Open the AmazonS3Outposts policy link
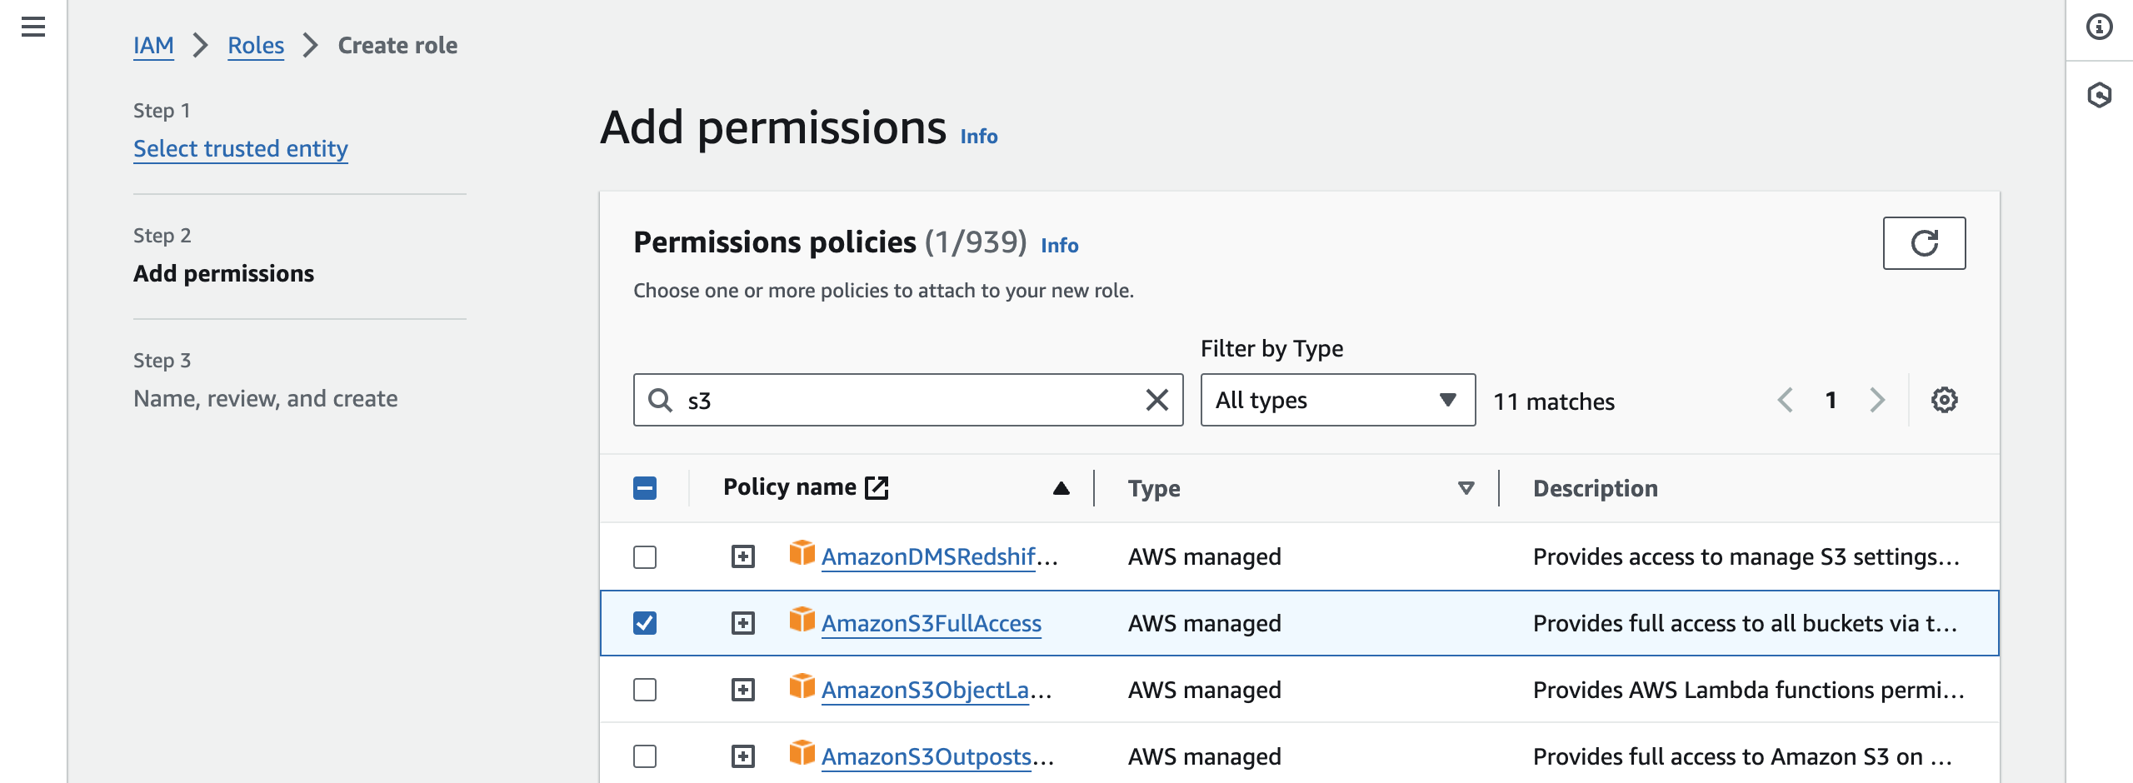This screenshot has width=2133, height=783. [927, 756]
